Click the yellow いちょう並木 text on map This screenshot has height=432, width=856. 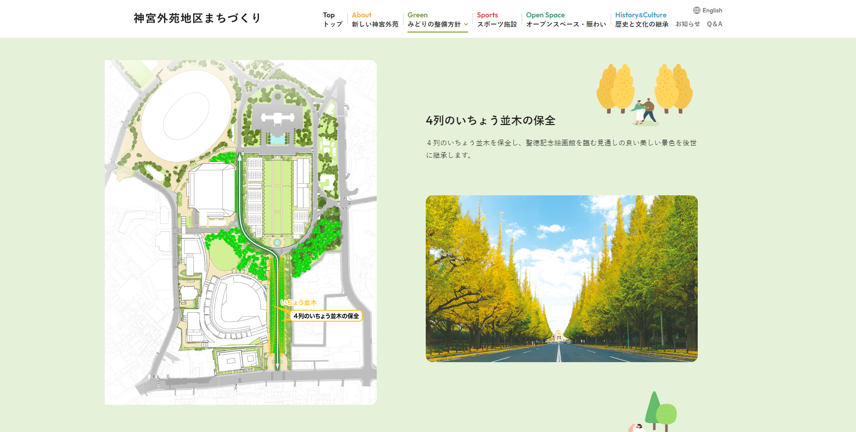pos(299,303)
